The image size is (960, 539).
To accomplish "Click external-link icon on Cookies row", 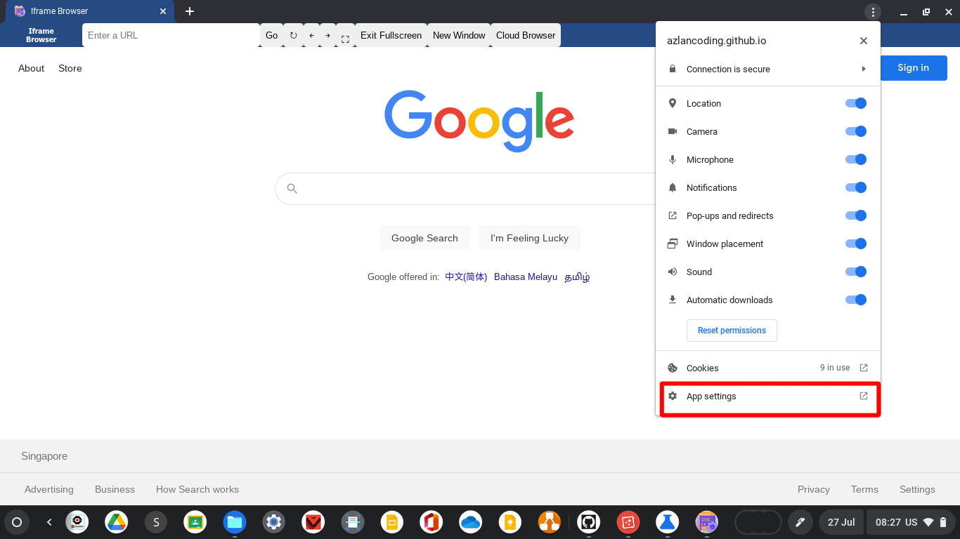I will (x=864, y=368).
